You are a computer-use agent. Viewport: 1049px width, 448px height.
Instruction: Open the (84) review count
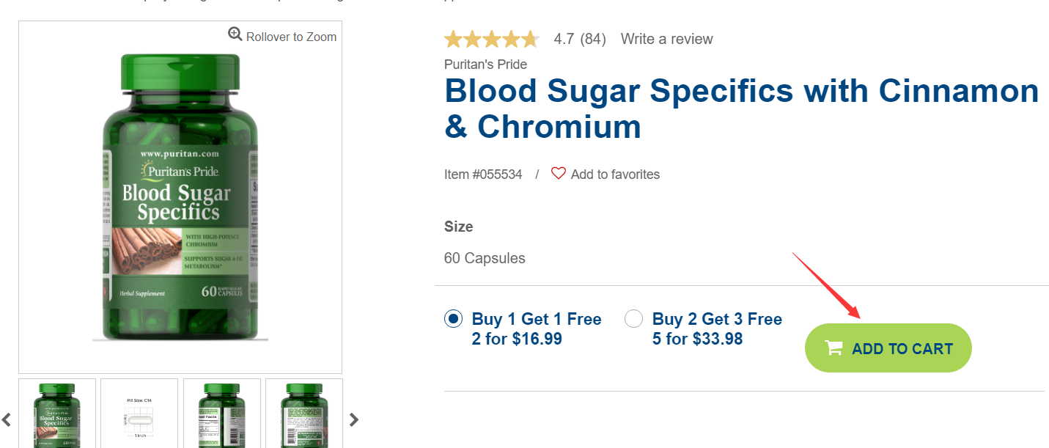tap(592, 39)
